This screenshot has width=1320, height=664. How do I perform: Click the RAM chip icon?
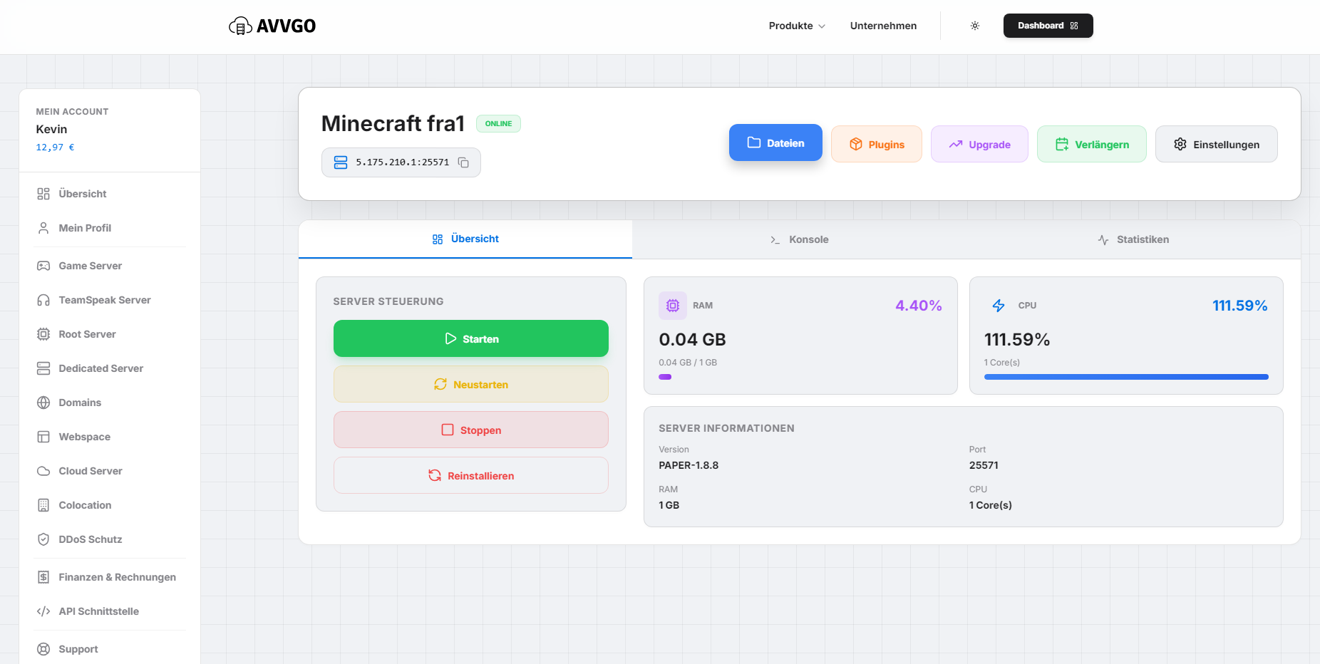click(672, 306)
